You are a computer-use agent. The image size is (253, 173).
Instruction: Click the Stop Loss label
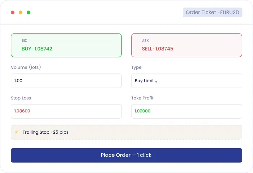click(21, 98)
